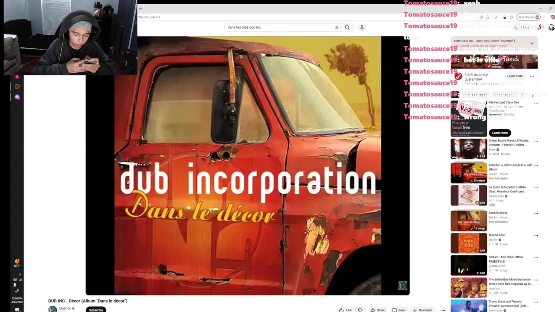This screenshot has height=312, width=555.
Task: Open options for Travis Scott Astronomical video
Action: click(536, 302)
